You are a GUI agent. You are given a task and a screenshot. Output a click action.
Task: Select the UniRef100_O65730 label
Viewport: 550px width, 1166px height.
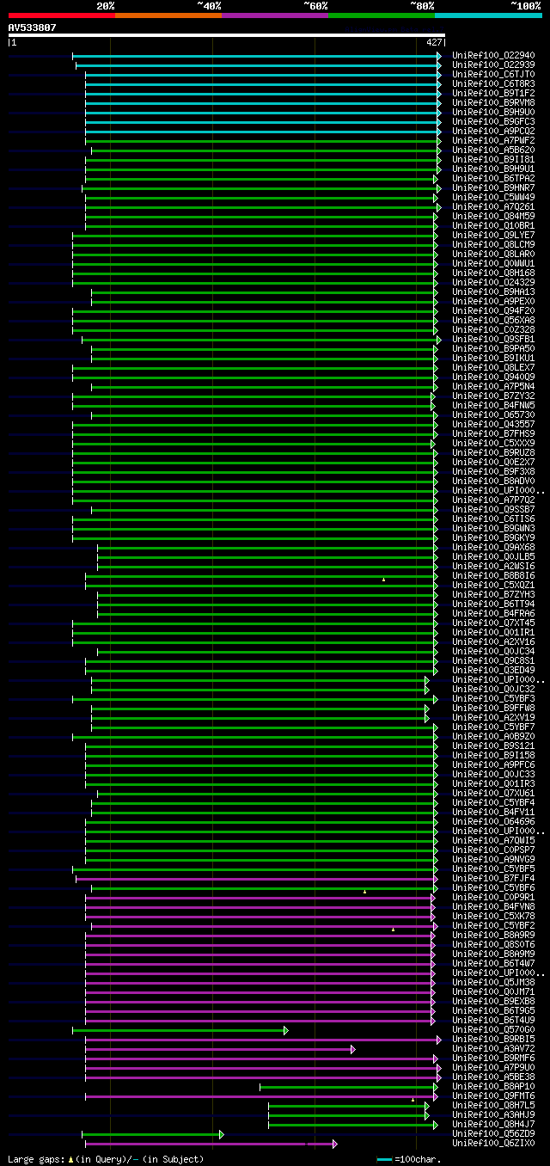coord(493,414)
